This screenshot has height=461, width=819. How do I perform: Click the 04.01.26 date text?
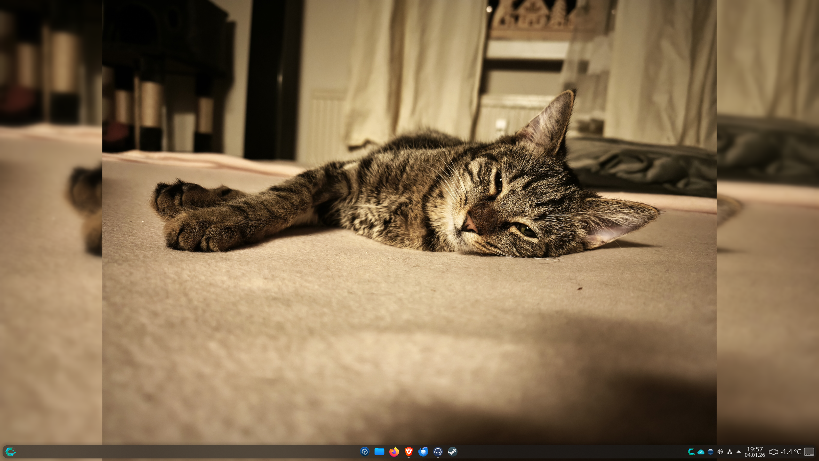point(755,455)
